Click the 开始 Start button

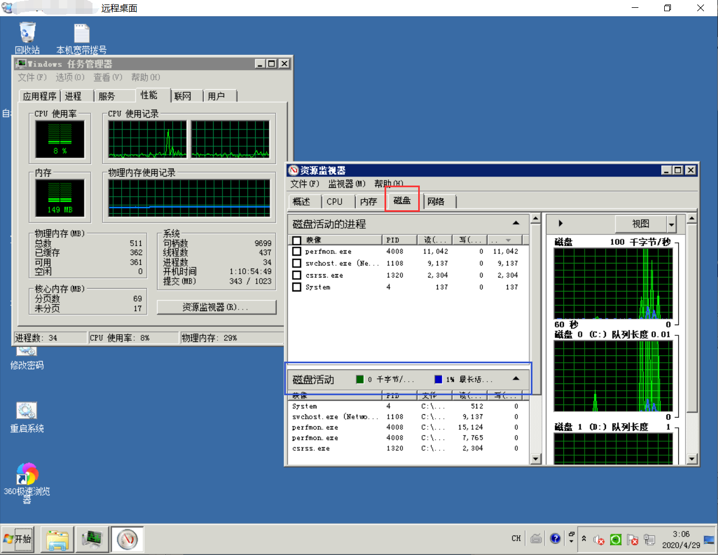(x=17, y=539)
